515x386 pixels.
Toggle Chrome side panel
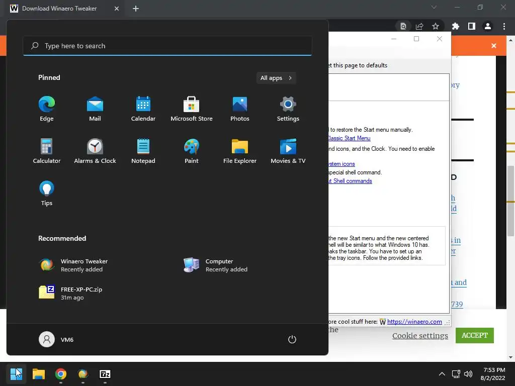(x=472, y=26)
